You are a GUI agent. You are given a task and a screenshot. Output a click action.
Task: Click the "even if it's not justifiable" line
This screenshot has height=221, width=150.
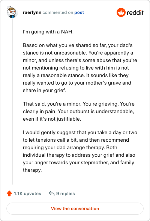(52, 119)
